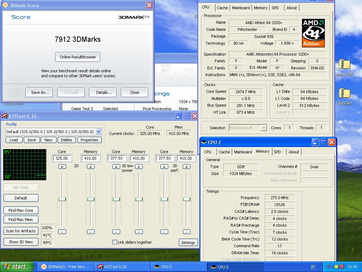Click the 2D Core slider handle
The height and width of the screenshot is (272, 362).
(62, 199)
